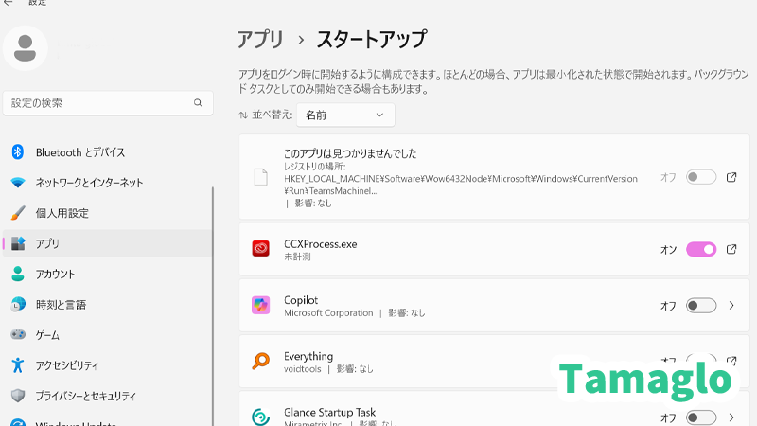The image size is (757, 426).
Task: Click the CCXProcess Creative Cloud icon
Action: [x=261, y=249]
